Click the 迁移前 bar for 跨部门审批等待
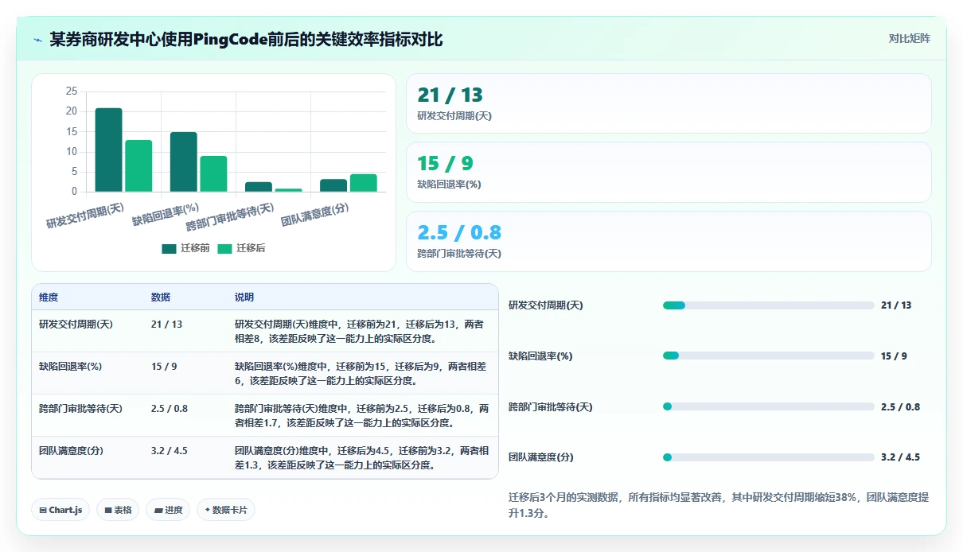Image resolution: width=963 pixels, height=552 pixels. pyautogui.click(x=259, y=187)
